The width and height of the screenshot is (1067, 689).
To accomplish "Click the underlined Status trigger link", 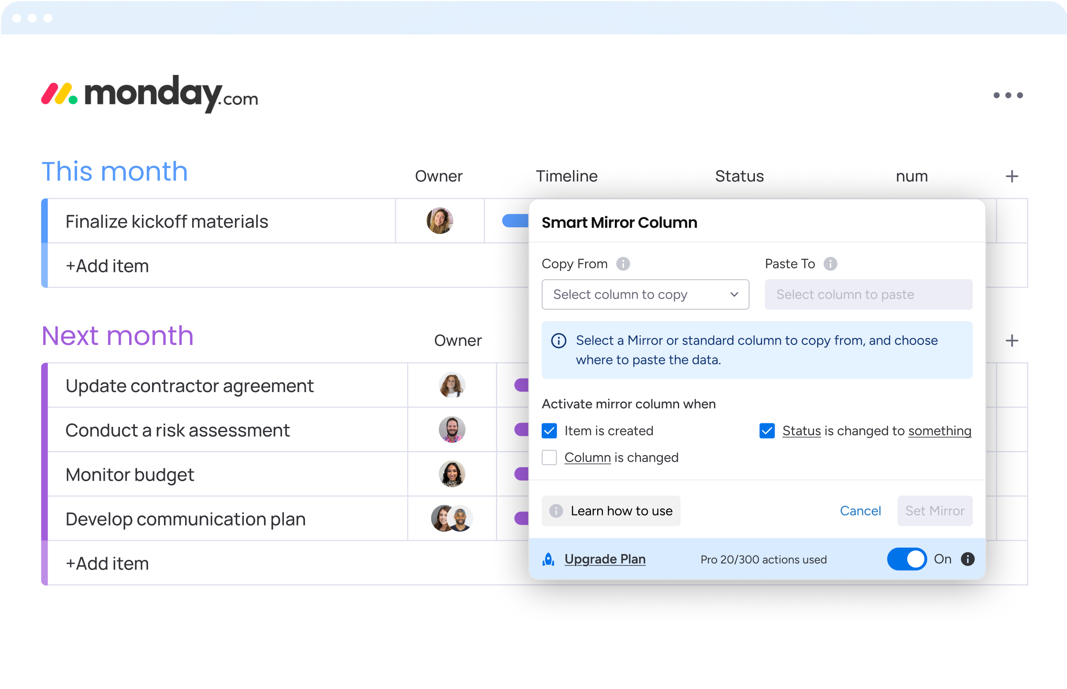I will pos(802,431).
